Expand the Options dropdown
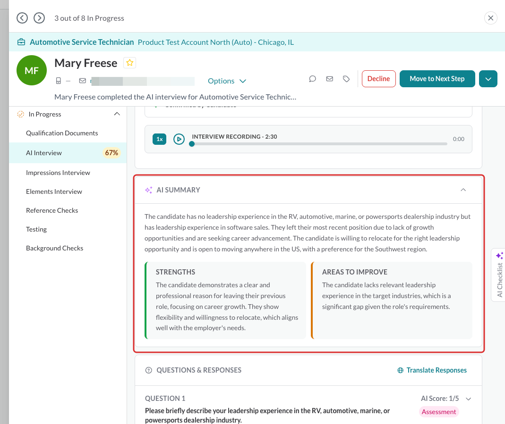Image resolution: width=505 pixels, height=424 pixels. point(227,81)
